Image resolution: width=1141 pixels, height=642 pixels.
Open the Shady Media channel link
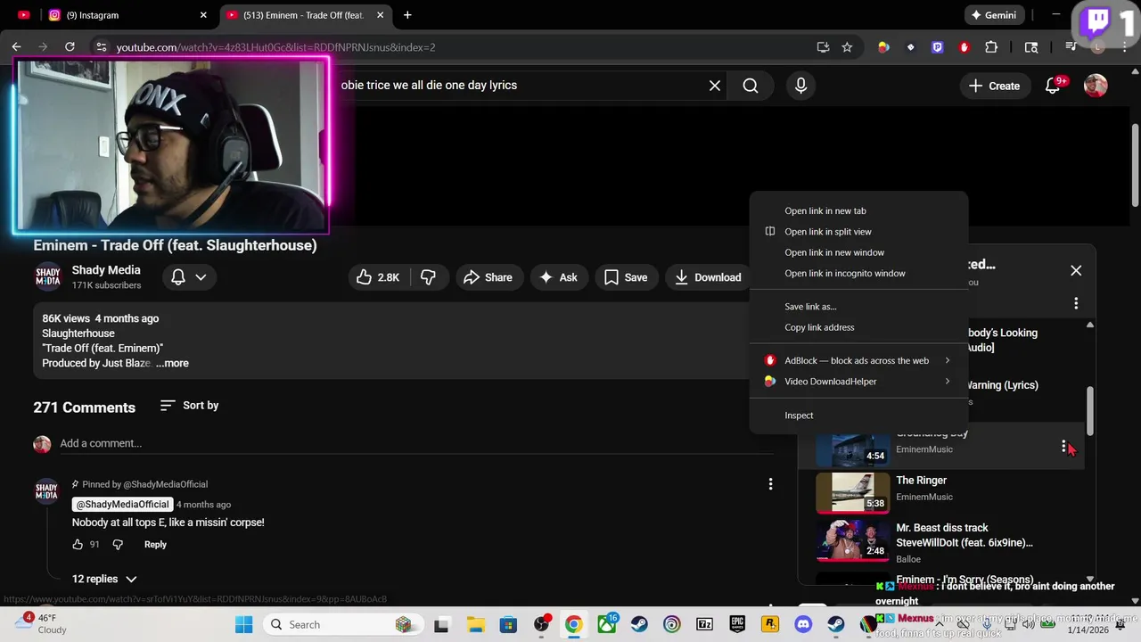(106, 270)
